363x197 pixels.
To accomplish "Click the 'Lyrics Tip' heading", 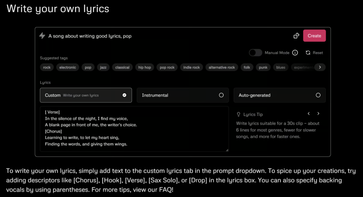I will tap(253, 114).
